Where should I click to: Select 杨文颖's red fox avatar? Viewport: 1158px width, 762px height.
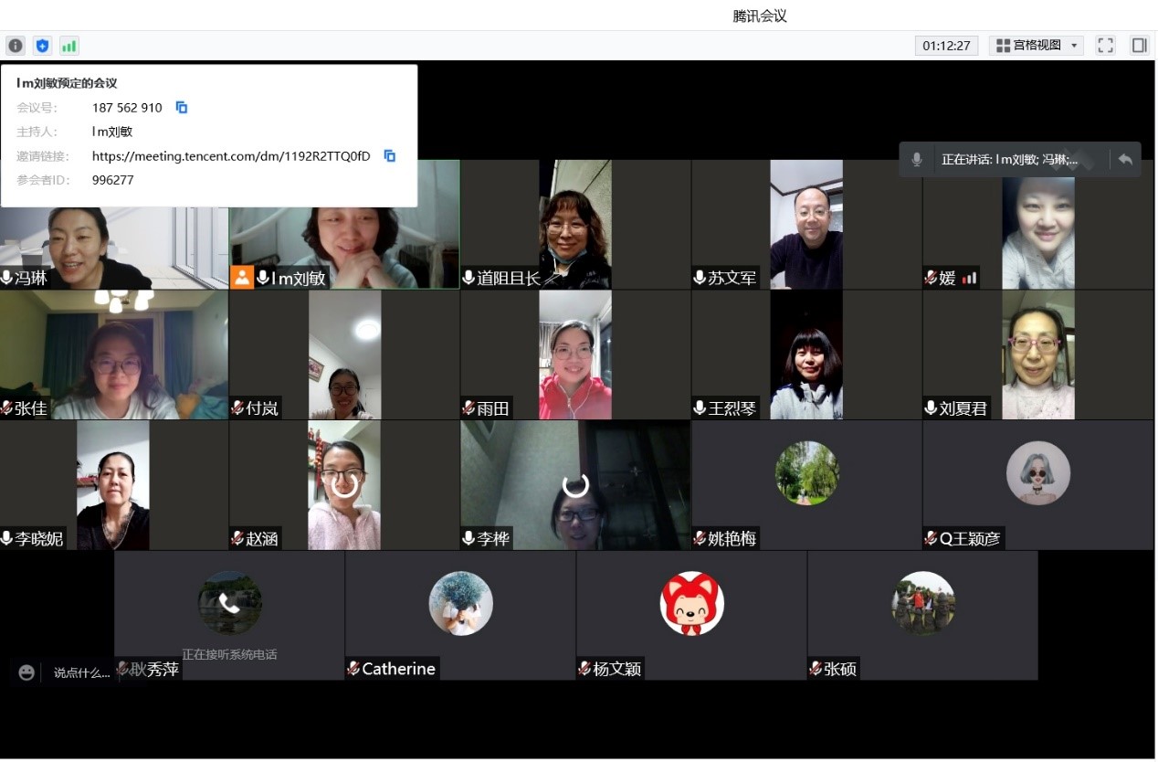(691, 604)
